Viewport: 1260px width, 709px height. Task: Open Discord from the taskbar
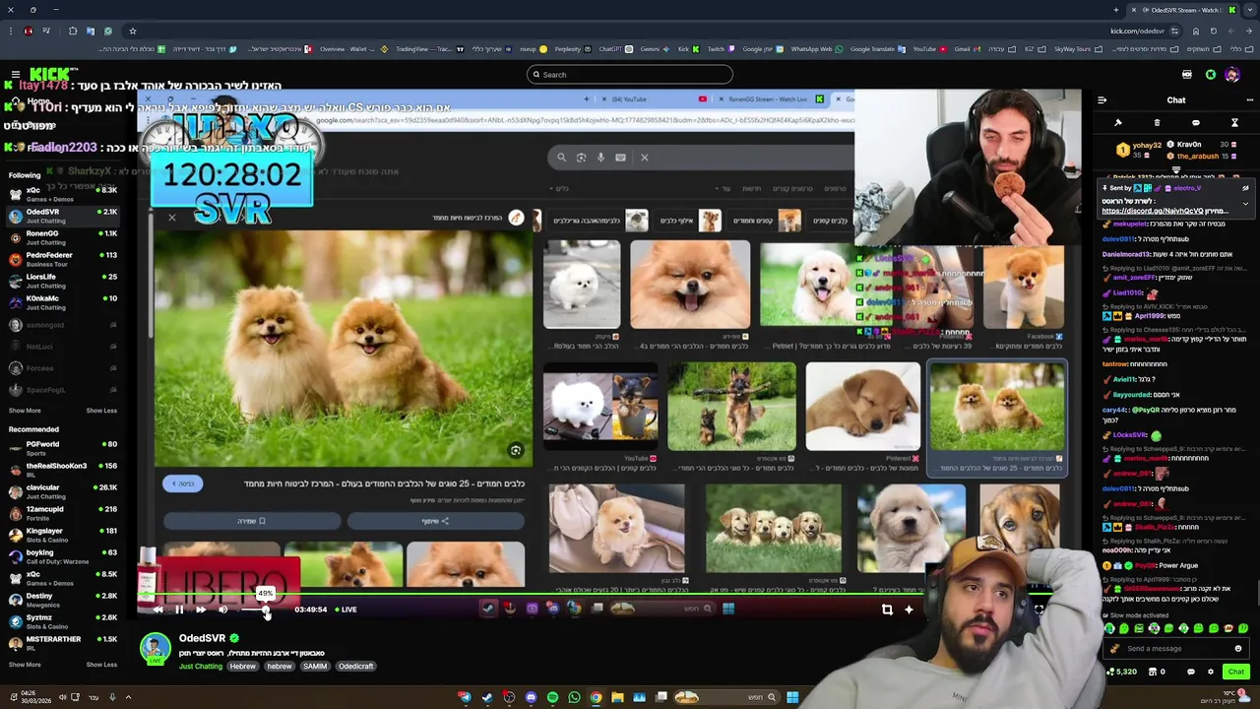pos(531,698)
